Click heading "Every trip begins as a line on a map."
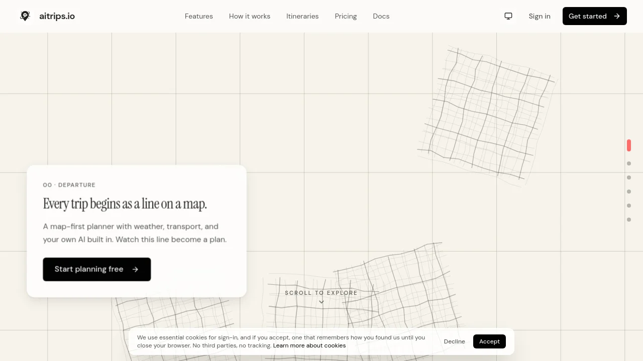This screenshot has height=361, width=643. [x=125, y=204]
